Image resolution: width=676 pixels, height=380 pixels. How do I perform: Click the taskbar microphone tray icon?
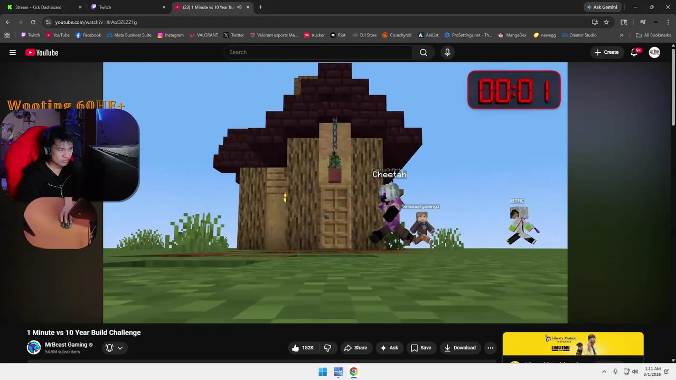click(615, 372)
